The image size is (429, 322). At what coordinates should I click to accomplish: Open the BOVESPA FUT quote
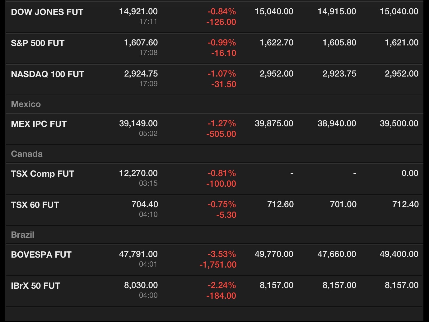click(41, 255)
